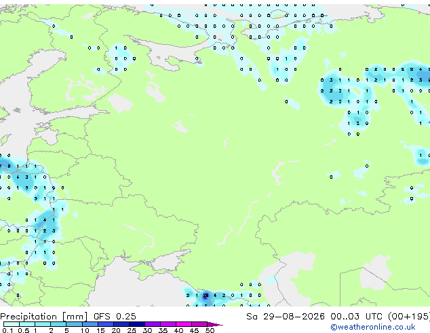
Task: Pick the 25–30 mm navy legend swatch
Action: tap(136, 324)
